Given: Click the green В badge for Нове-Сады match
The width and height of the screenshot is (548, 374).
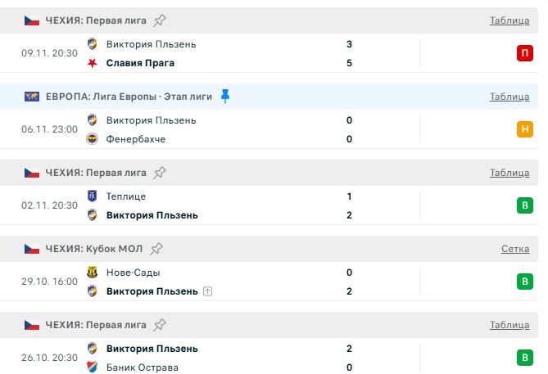Looking at the screenshot, I should [524, 282].
